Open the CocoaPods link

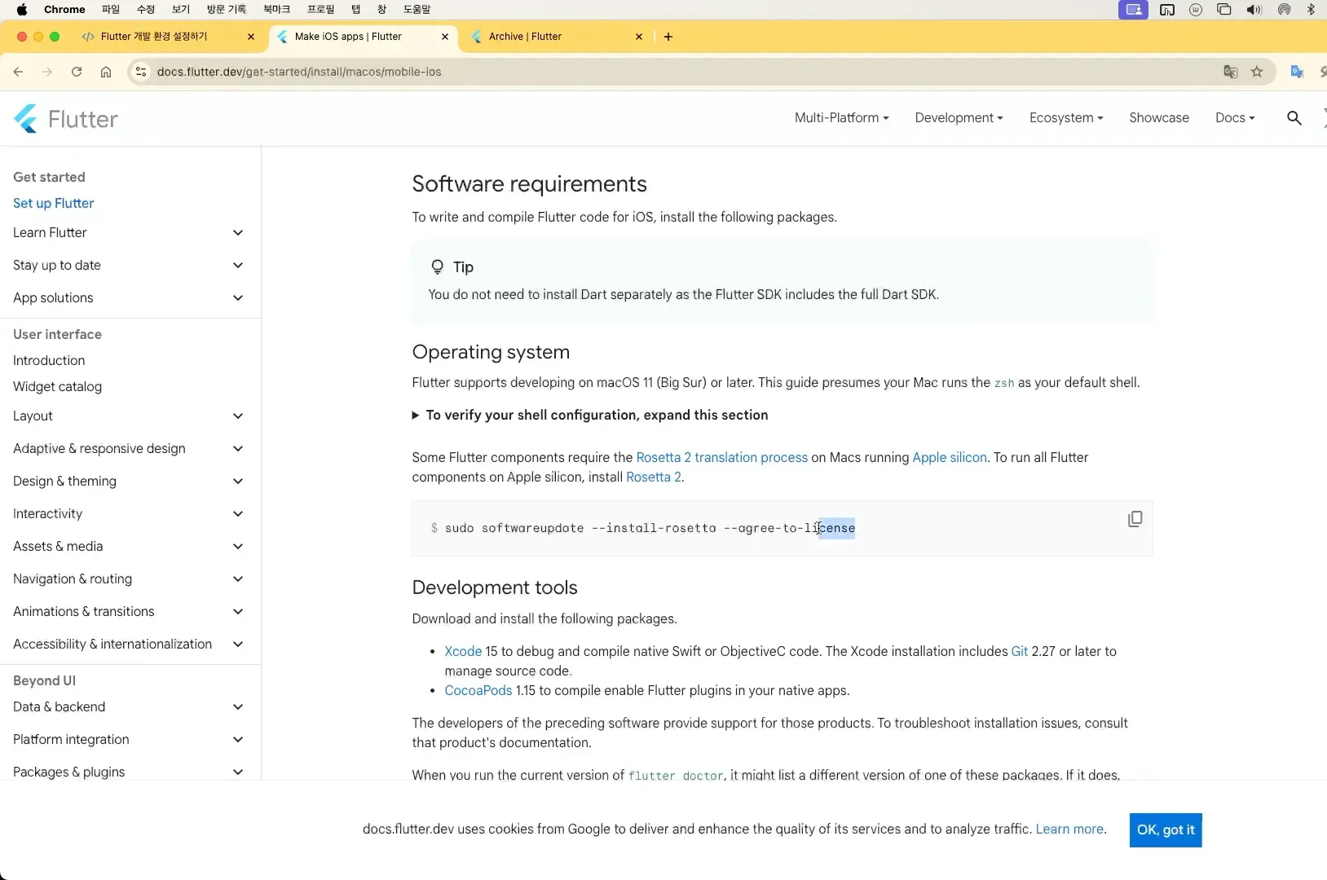(478, 690)
